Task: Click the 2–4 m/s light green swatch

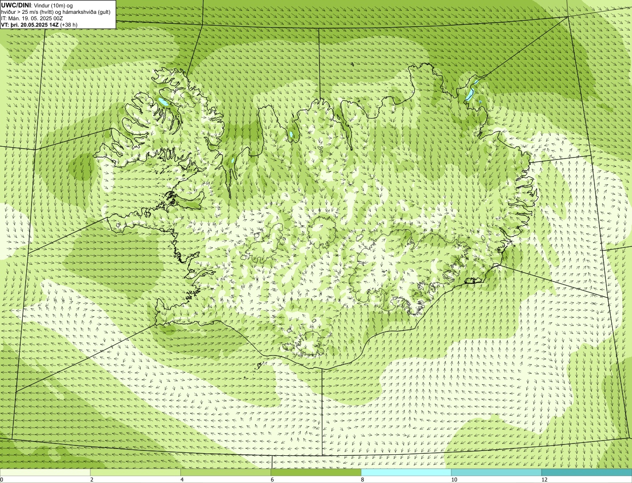Action: (x=136, y=472)
